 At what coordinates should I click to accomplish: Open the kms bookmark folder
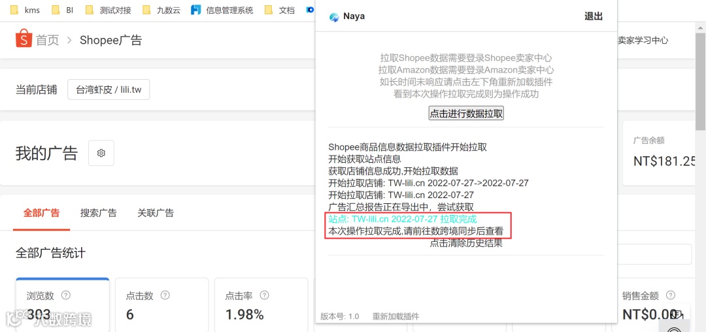pos(25,10)
